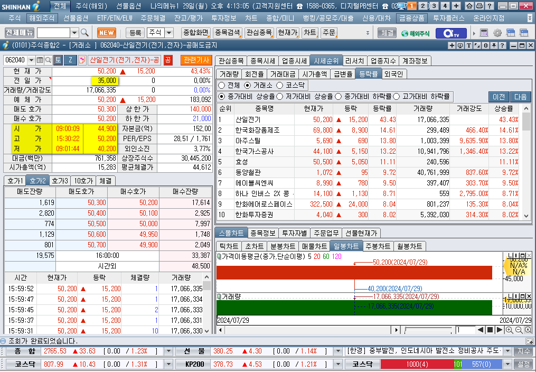Select 저가대비 상승율 radio option
This screenshot has height=372, width=536.
pyautogui.click(x=280, y=96)
